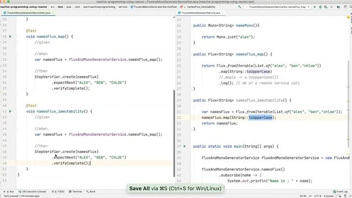Run main method via gutter arrow

click(x=185, y=146)
